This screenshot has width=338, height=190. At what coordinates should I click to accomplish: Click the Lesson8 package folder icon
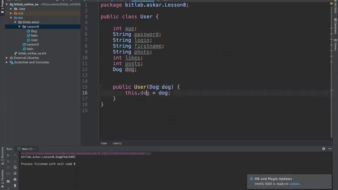pyautogui.click(x=24, y=27)
